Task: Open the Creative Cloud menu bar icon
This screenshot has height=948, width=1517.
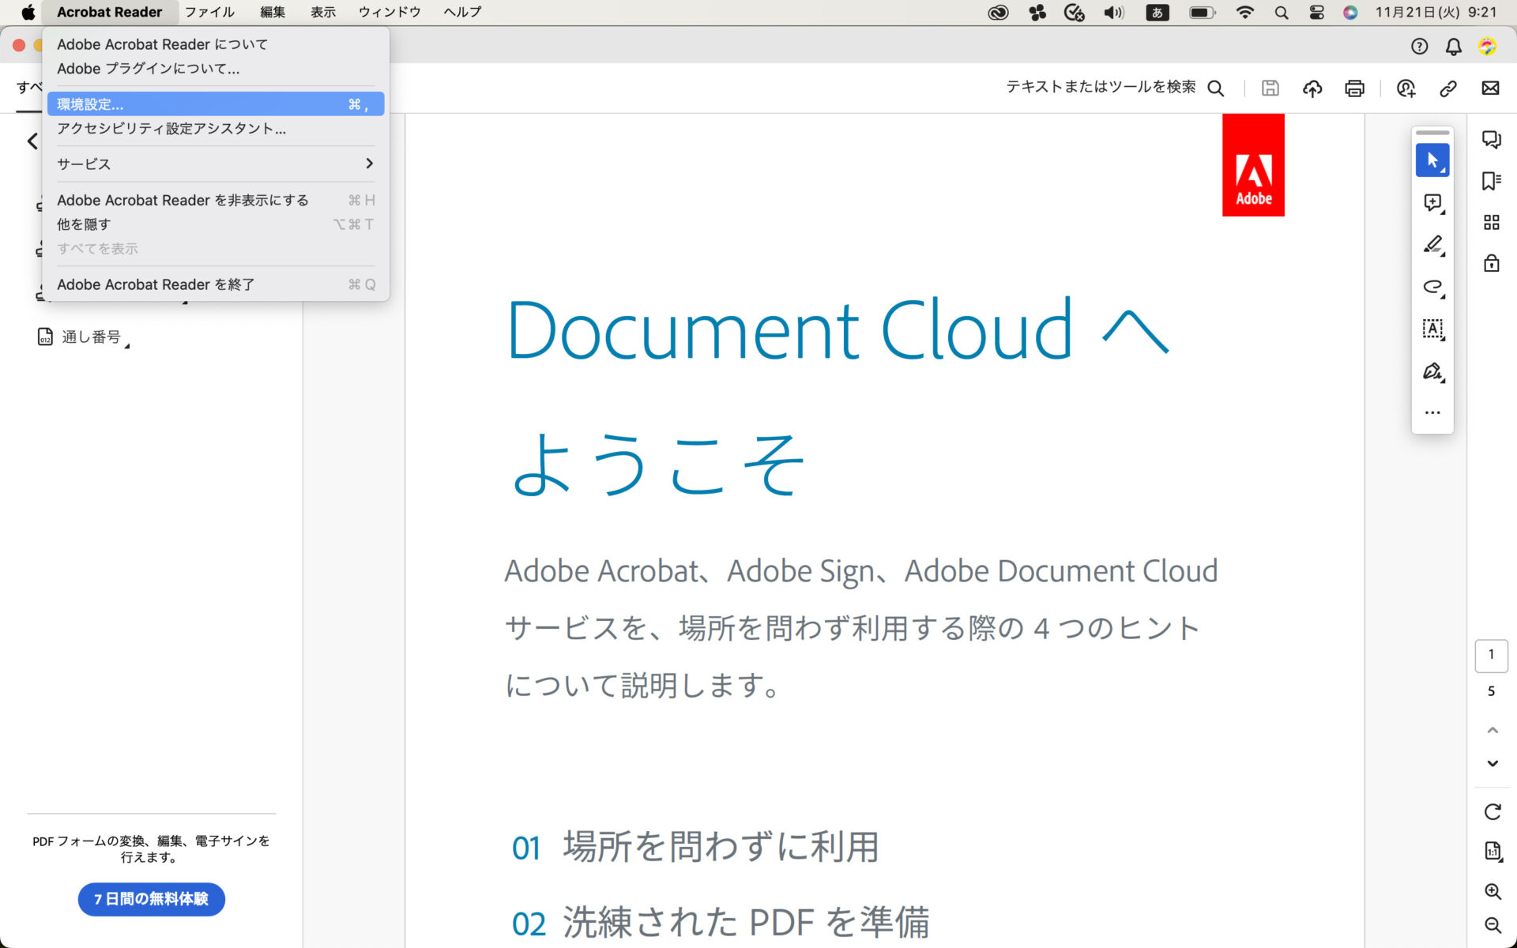Action: (x=998, y=12)
